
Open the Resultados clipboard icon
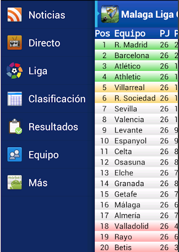click(15, 126)
